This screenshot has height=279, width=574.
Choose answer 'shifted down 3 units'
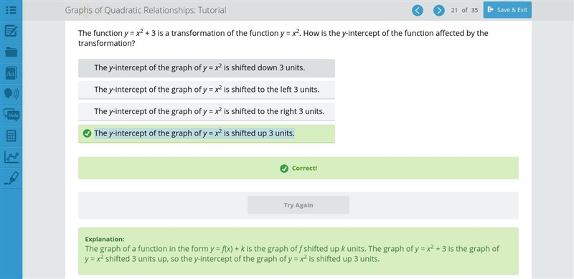click(207, 67)
